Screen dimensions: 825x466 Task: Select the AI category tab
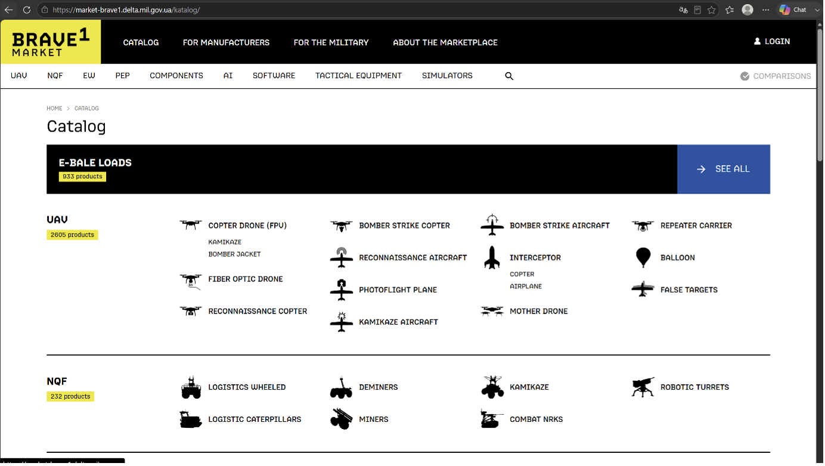tap(228, 76)
